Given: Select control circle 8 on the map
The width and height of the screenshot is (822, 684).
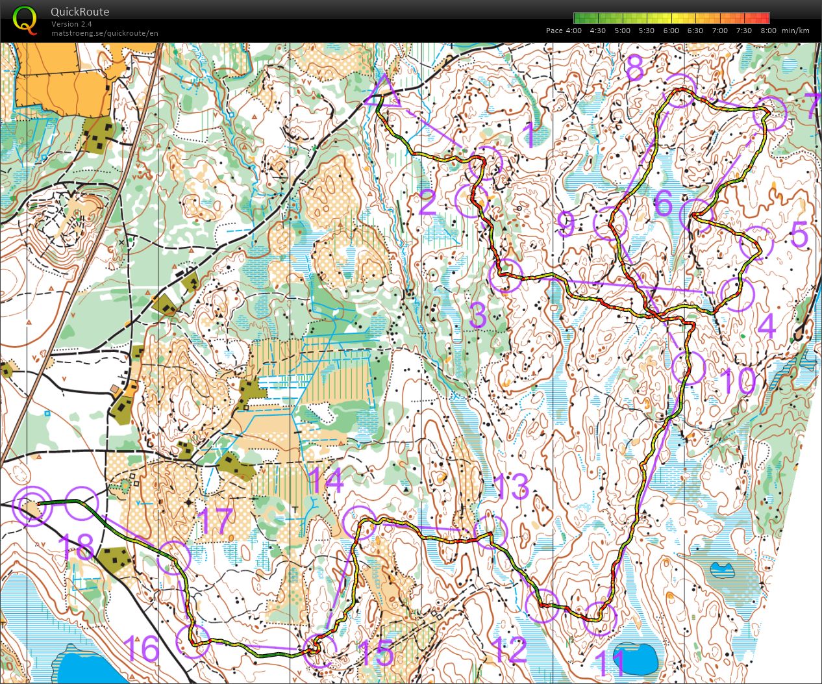Looking at the screenshot, I should pos(680,91).
